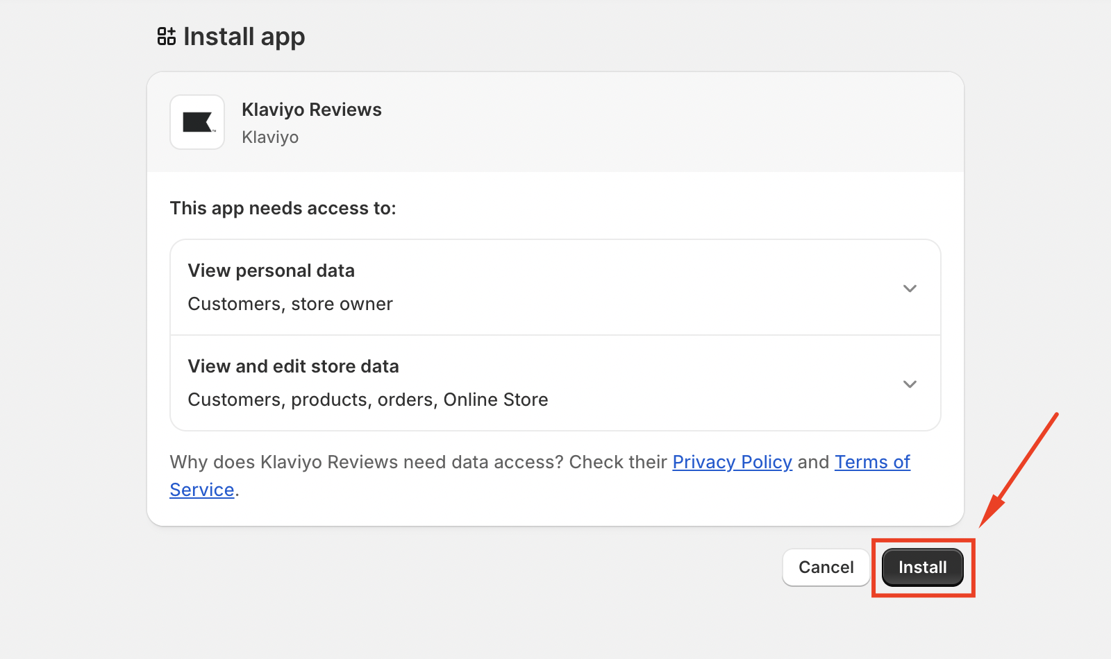
Task: Click the Service link text on second line
Action: pos(202,490)
